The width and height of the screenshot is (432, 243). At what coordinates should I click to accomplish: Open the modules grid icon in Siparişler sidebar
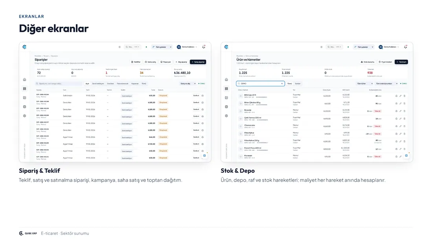pos(24,89)
